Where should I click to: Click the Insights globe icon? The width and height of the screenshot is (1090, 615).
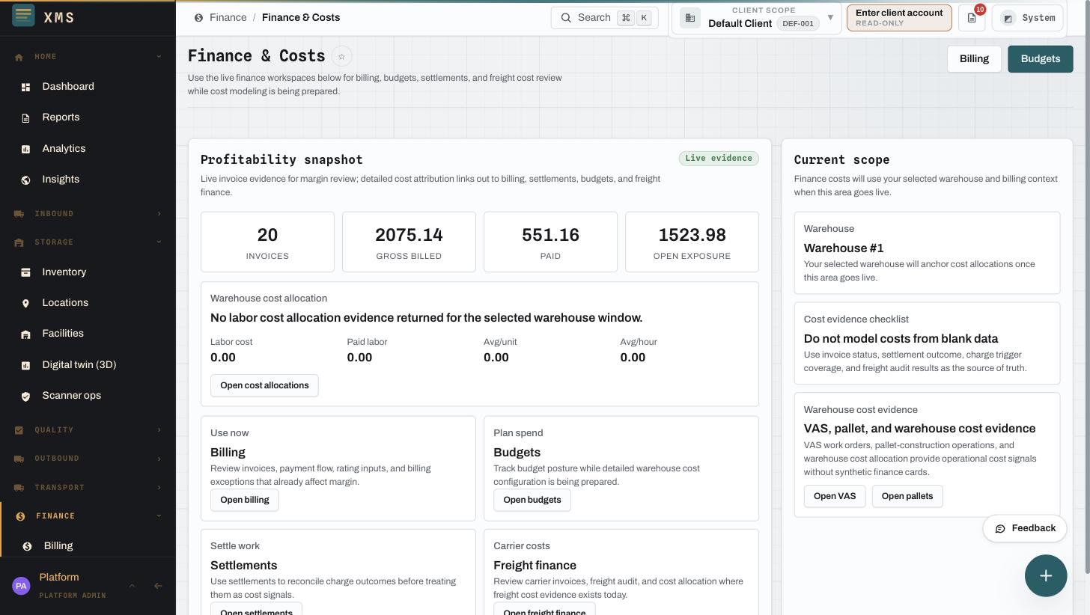[25, 180]
